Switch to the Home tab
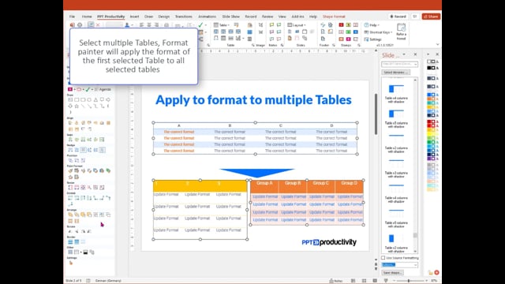 point(87,17)
